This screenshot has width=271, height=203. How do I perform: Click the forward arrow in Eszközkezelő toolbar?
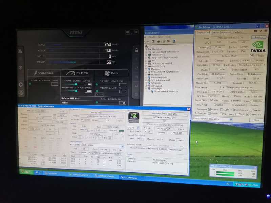pos(148,41)
